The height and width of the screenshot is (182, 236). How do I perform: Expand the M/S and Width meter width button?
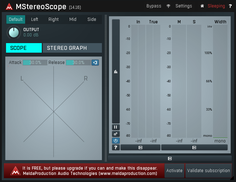point(194,147)
